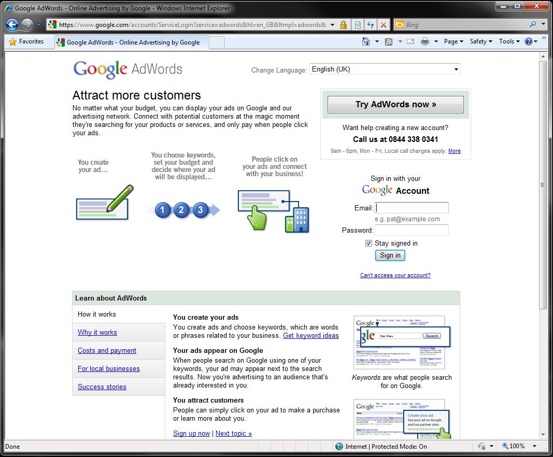
Task: Click the Sign up now link
Action: coord(192,434)
